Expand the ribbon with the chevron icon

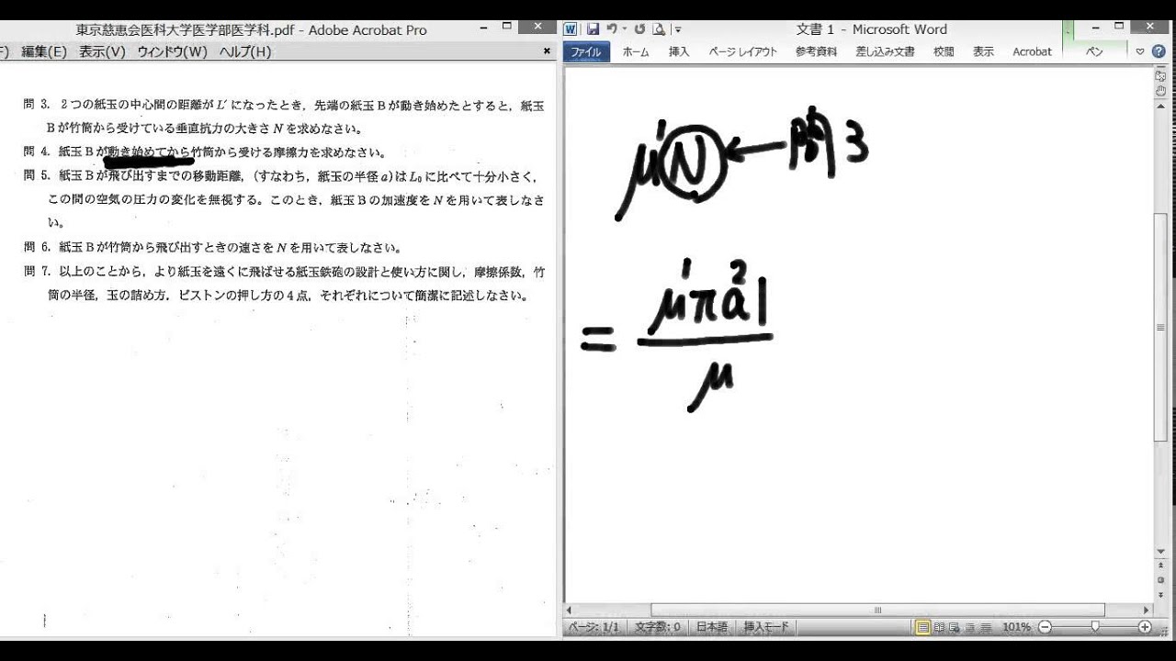coord(1140,51)
